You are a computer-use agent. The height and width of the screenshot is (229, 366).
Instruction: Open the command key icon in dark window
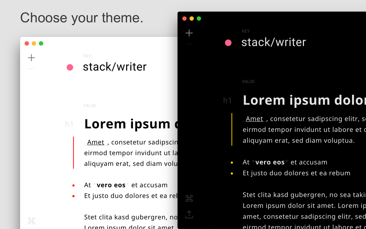[189, 198]
